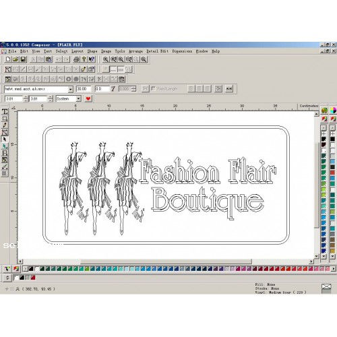Click the Continuous dropdown at ruler end
The image size is (337, 337).
click(x=309, y=106)
